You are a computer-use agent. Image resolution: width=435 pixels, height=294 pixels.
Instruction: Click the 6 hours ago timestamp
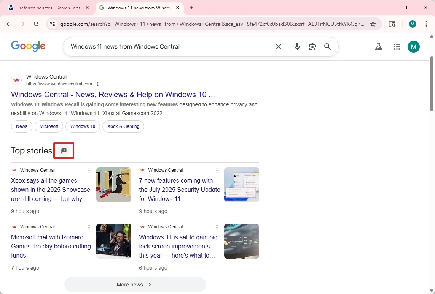coord(153,268)
